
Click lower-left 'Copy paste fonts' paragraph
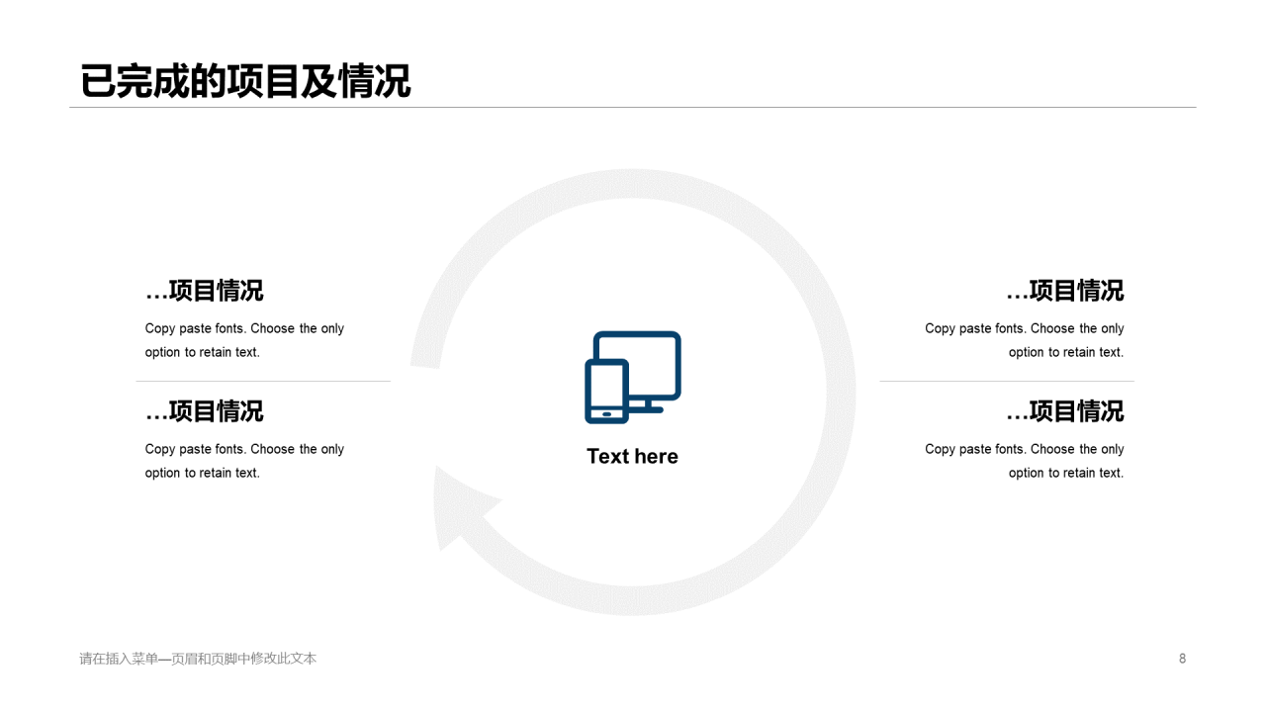click(244, 461)
